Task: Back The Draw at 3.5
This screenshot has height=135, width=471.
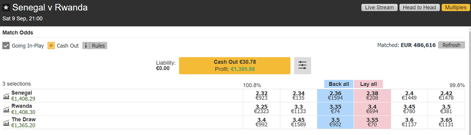Action: pyautogui.click(x=335, y=122)
